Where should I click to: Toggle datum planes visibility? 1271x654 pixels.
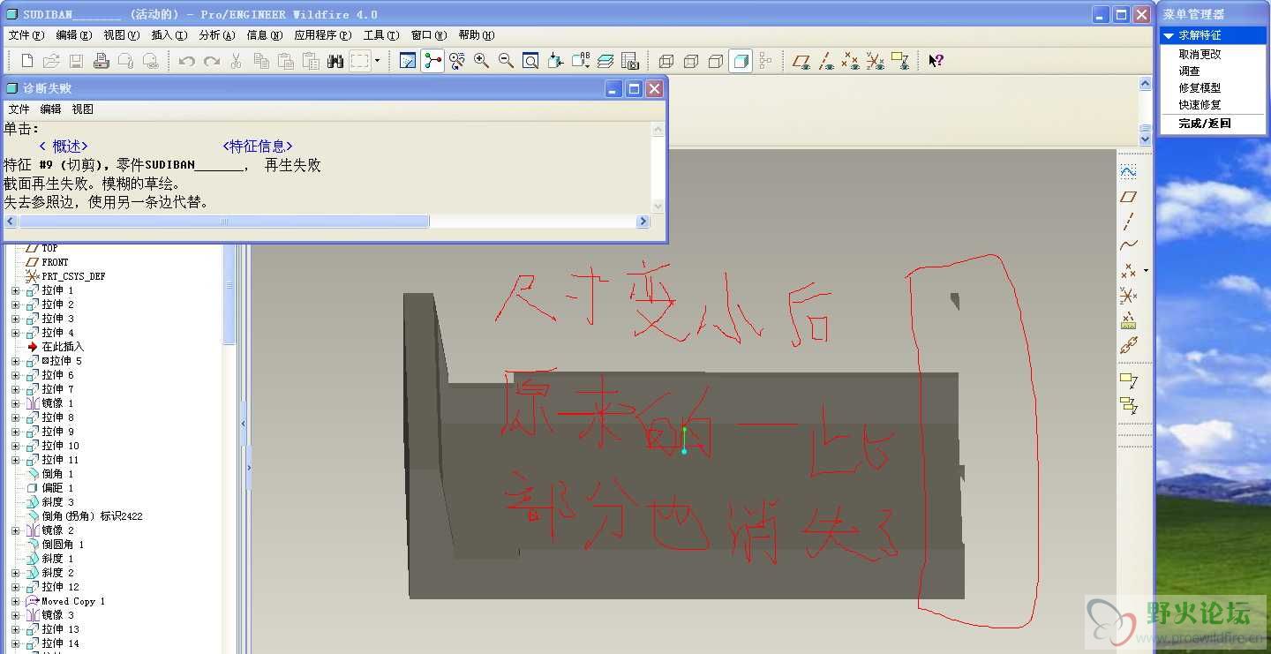[801, 61]
